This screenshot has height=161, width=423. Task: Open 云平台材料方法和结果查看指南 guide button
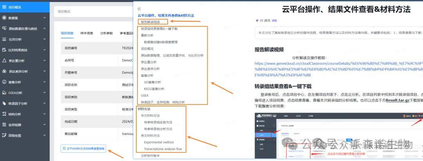84,149
